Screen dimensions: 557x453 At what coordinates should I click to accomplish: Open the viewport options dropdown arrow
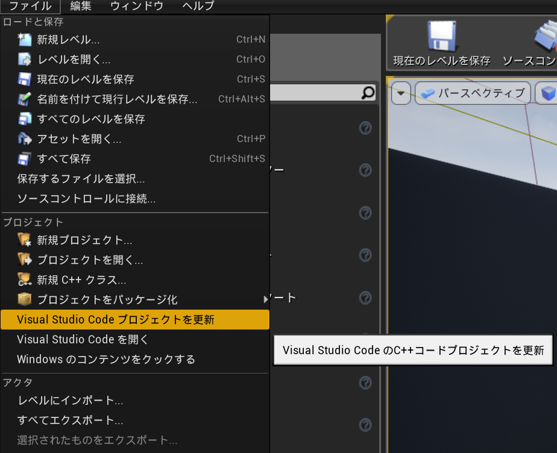point(401,93)
